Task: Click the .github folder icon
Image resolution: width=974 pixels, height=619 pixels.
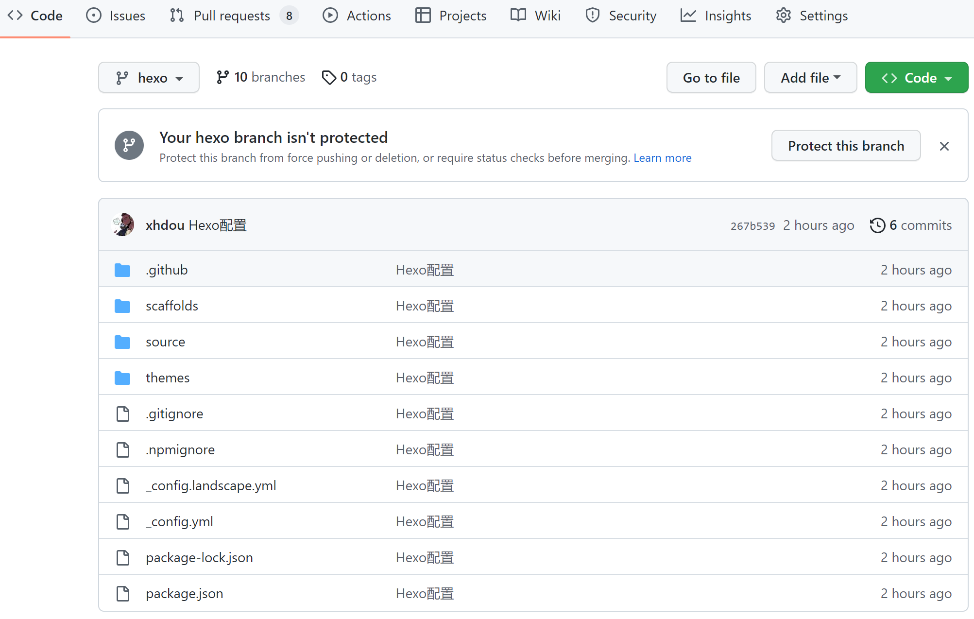Action: click(122, 270)
